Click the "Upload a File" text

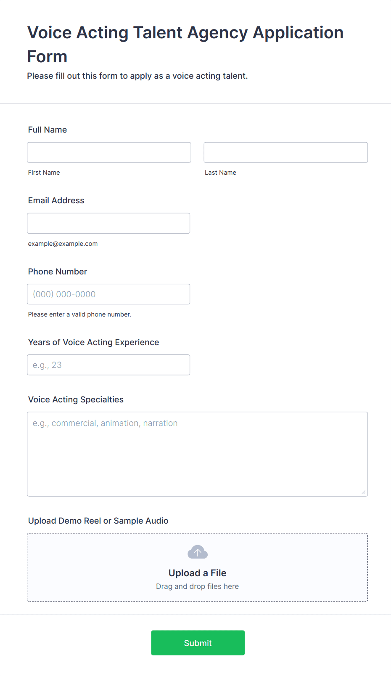pyautogui.click(x=197, y=573)
